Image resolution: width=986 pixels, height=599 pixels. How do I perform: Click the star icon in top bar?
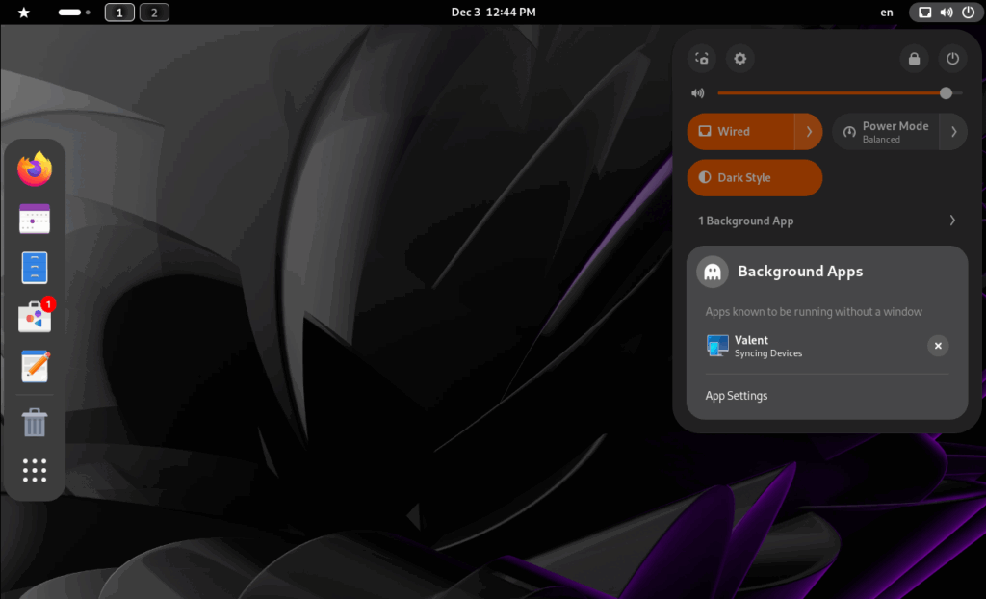(24, 12)
